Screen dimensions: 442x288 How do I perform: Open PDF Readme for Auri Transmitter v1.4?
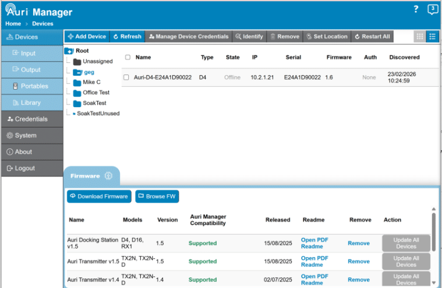(x=314, y=280)
